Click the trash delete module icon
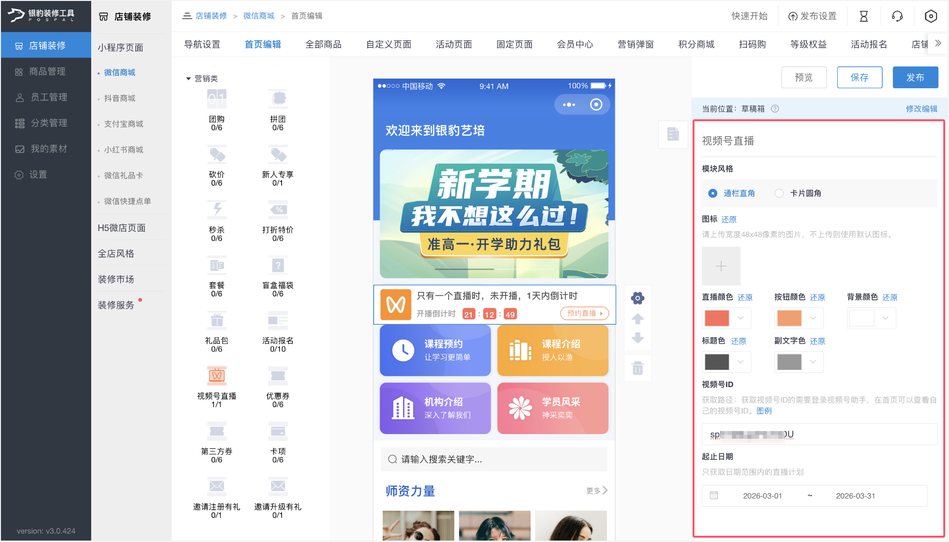Screen dimensions: 949x542 638,368
